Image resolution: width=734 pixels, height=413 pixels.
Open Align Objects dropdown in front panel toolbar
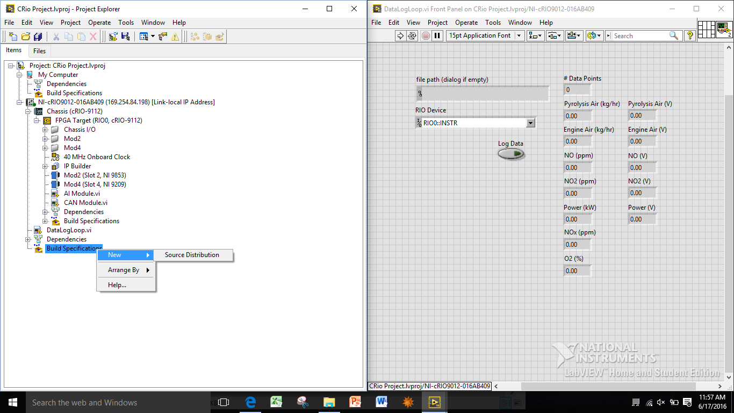(x=536, y=35)
